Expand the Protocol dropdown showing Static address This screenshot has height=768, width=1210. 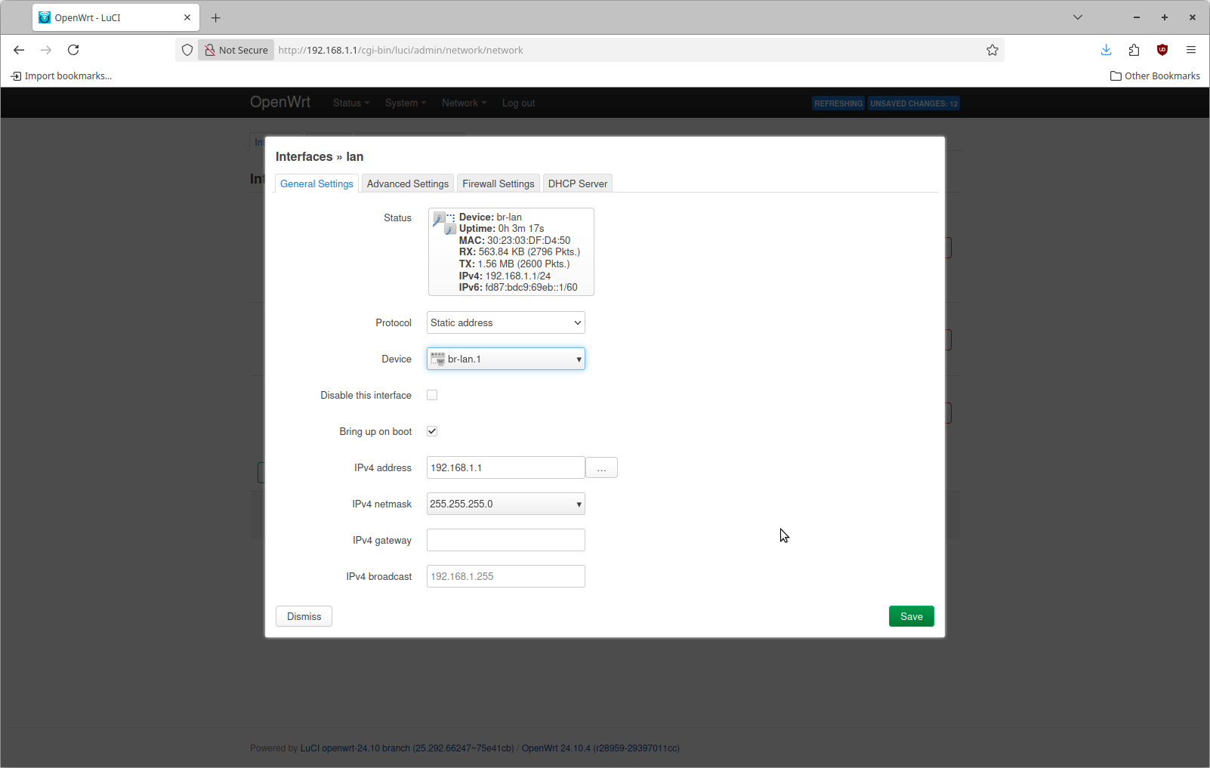pyautogui.click(x=505, y=322)
